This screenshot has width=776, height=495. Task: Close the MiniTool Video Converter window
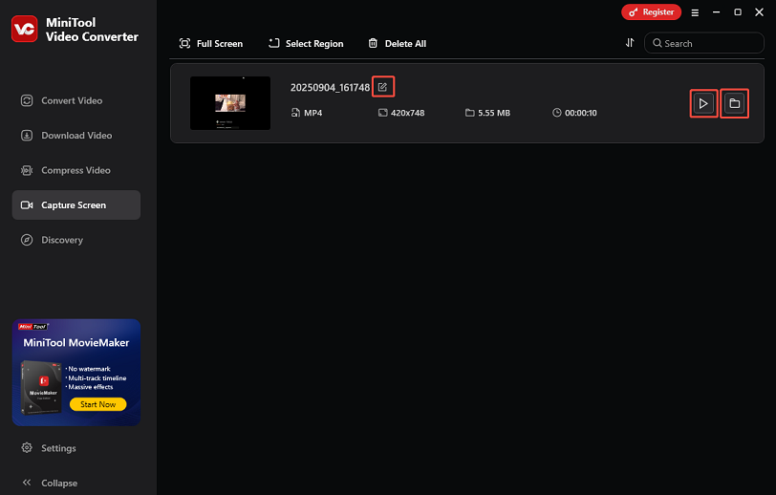(759, 12)
